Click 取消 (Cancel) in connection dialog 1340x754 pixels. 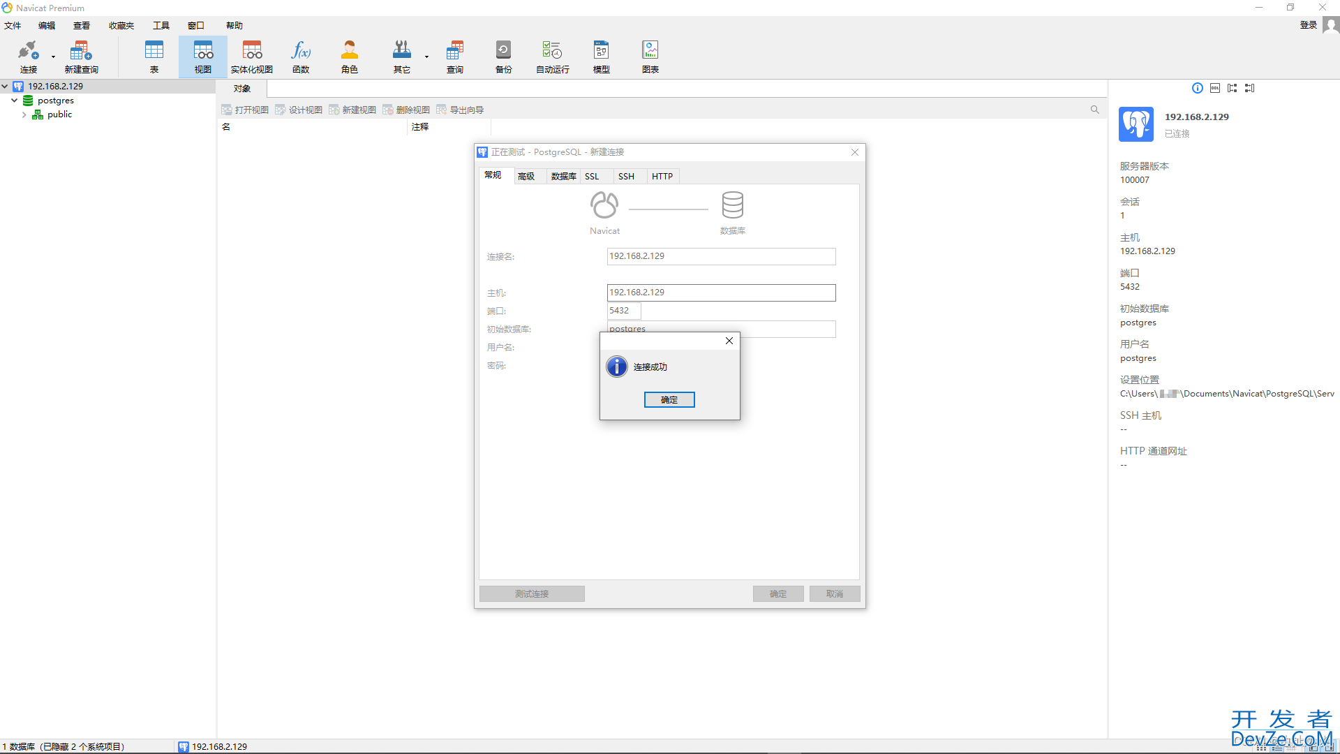835,594
